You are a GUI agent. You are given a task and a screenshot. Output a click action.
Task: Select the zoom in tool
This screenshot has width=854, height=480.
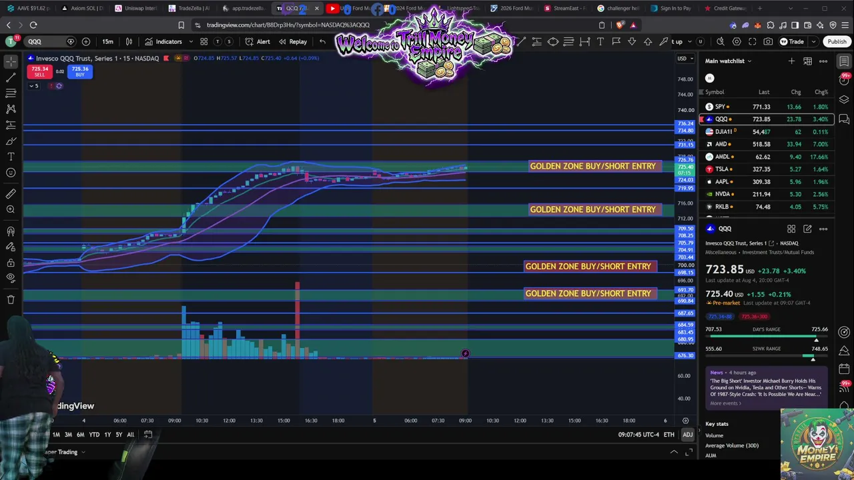tap(11, 210)
